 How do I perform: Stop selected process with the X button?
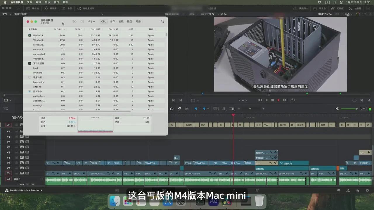(x=75, y=22)
